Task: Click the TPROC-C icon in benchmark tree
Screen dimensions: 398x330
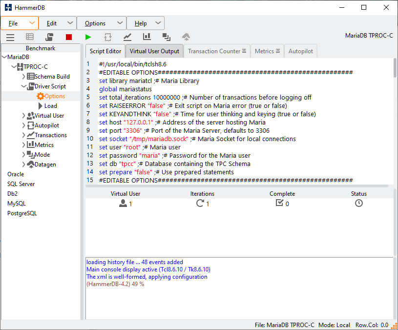Action: click(x=20, y=67)
